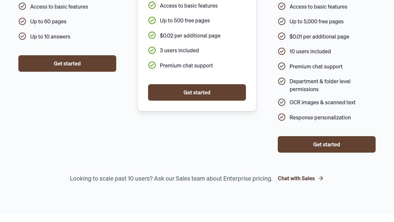The width and height of the screenshot is (394, 222).
Task: Click green checkmark beside "3 users included"
Action: click(152, 50)
